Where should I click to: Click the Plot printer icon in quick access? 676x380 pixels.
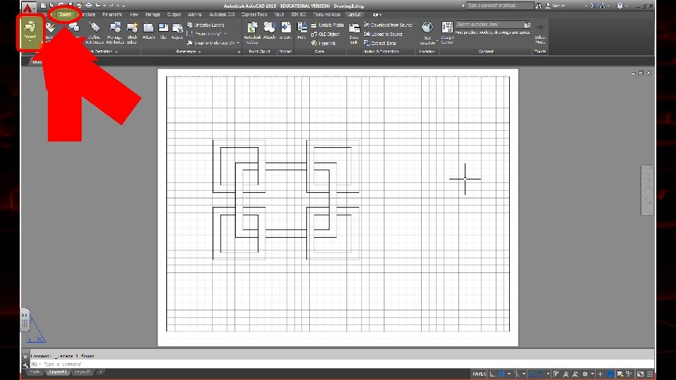click(x=89, y=6)
